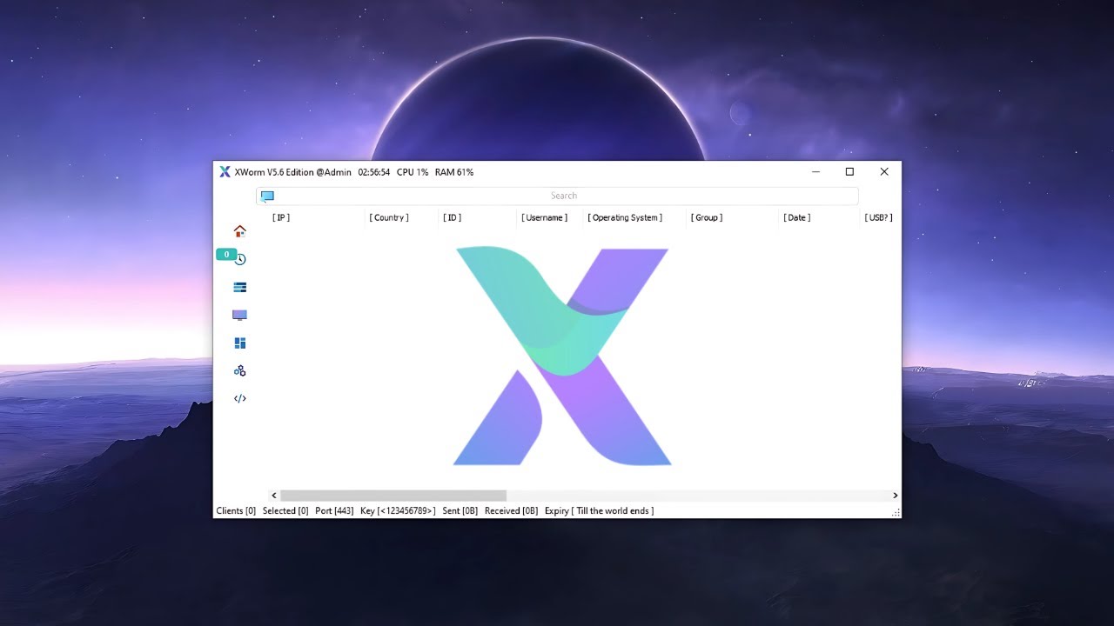Sort by the [ ID ] column header
This screenshot has width=1114, height=626.
[x=452, y=217]
